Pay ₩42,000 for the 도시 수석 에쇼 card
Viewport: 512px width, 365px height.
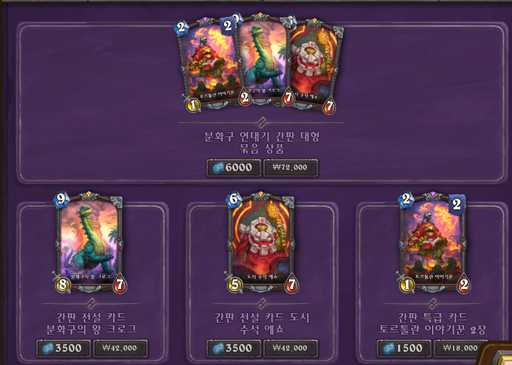291,348
